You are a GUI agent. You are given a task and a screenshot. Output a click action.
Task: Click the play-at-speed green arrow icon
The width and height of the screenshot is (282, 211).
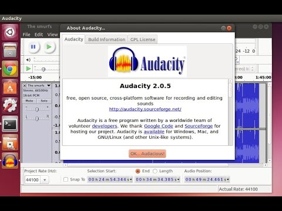(28, 69)
